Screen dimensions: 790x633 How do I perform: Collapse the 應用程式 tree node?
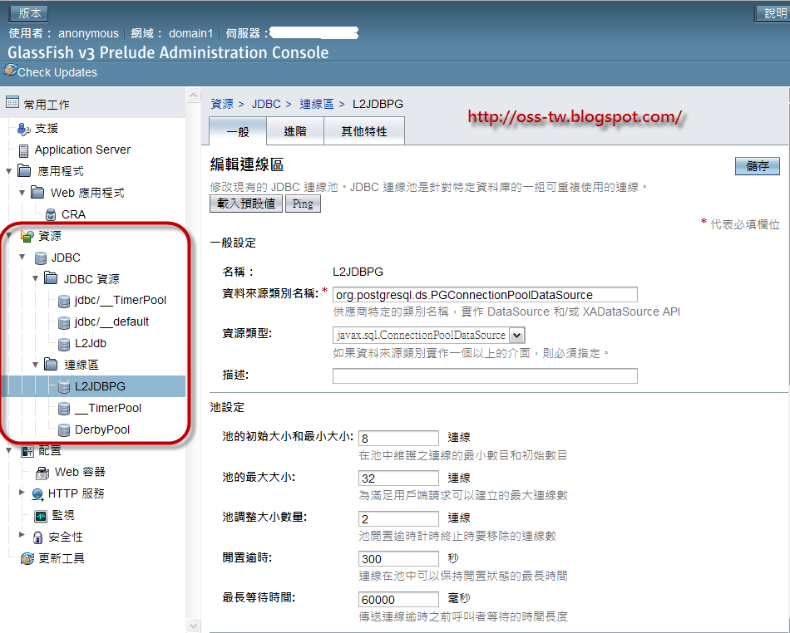[x=8, y=171]
